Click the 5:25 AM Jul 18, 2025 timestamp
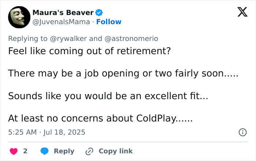The height and width of the screenshot is (161, 256). tap(46, 132)
